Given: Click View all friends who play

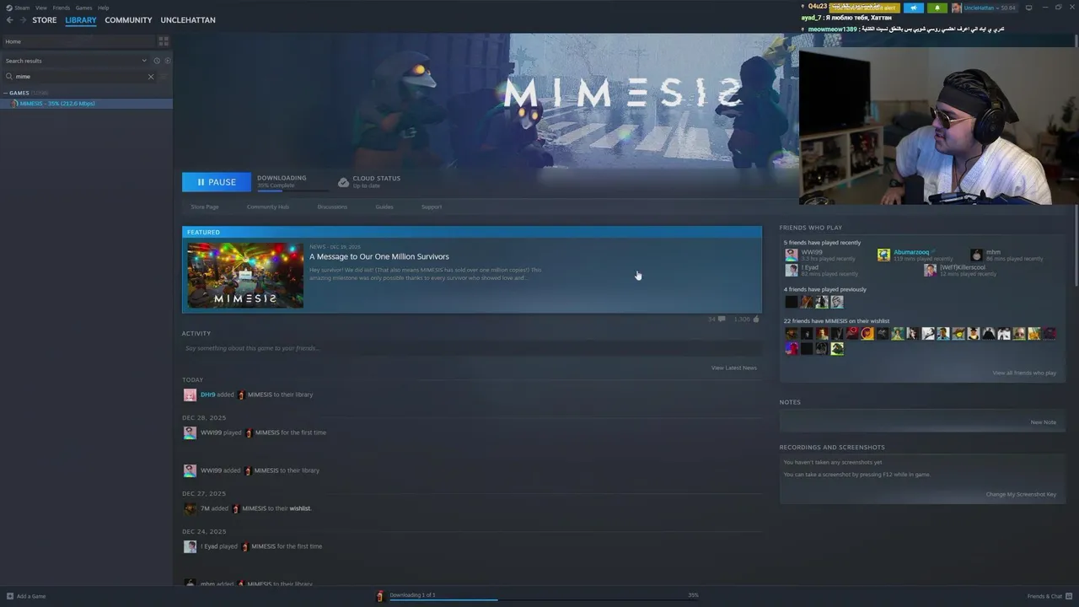Looking at the screenshot, I should point(1024,373).
